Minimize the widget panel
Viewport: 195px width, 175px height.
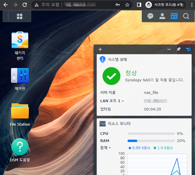coord(169,49)
